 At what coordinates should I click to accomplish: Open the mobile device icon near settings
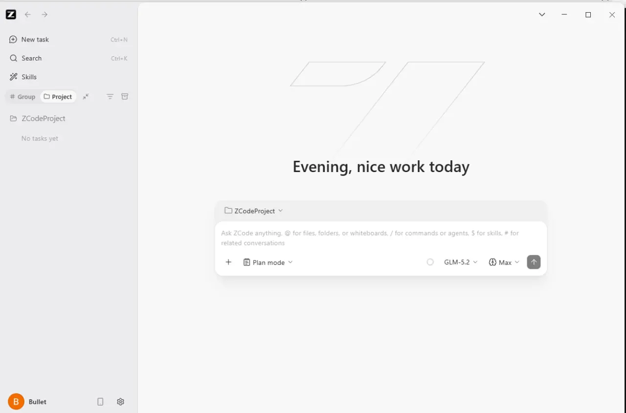pos(100,402)
